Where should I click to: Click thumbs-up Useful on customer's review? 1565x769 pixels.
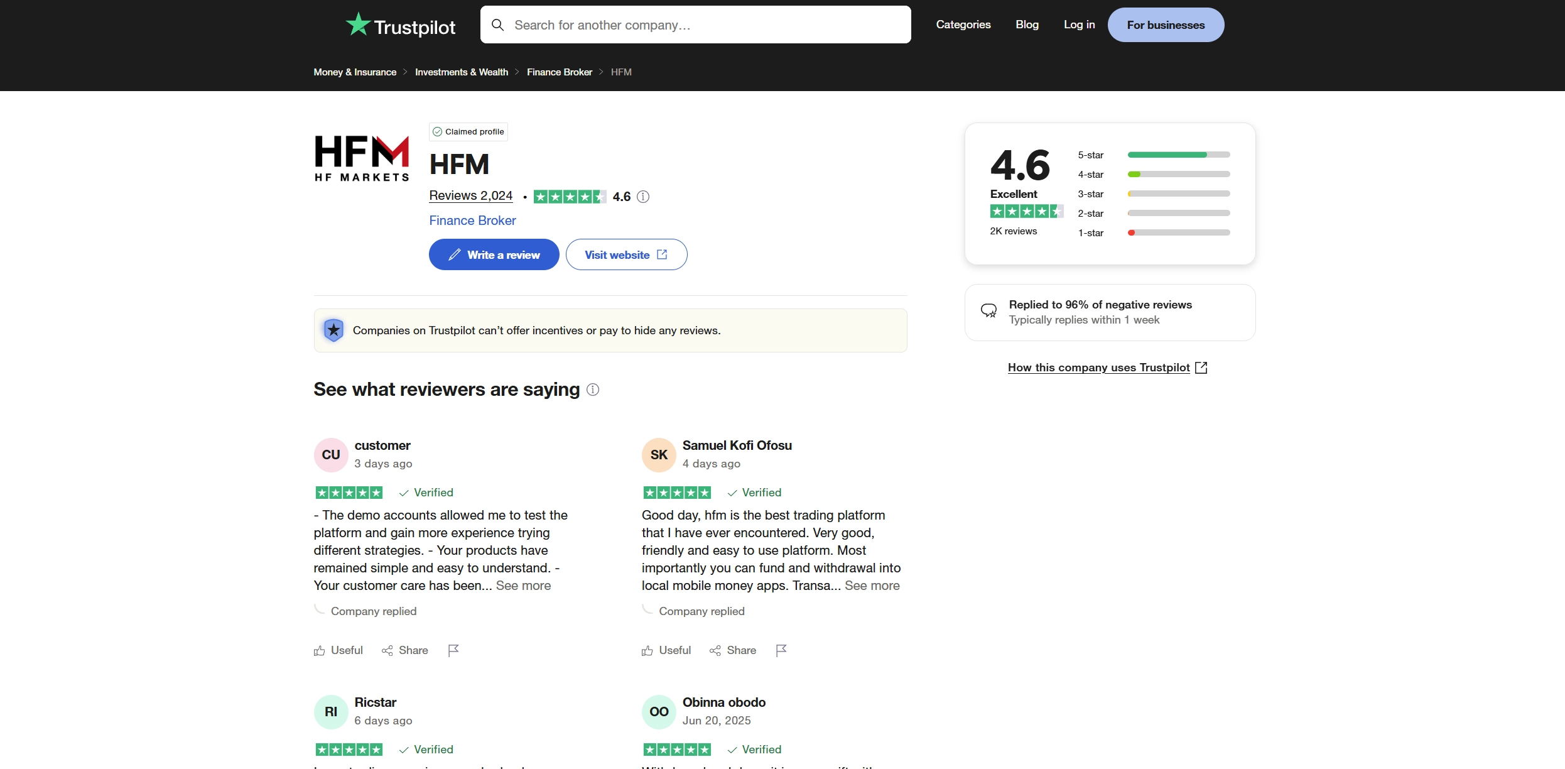pyautogui.click(x=338, y=650)
